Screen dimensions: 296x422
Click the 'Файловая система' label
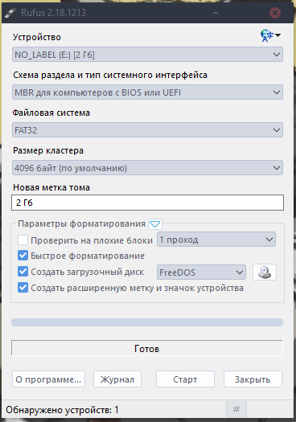tap(51, 113)
